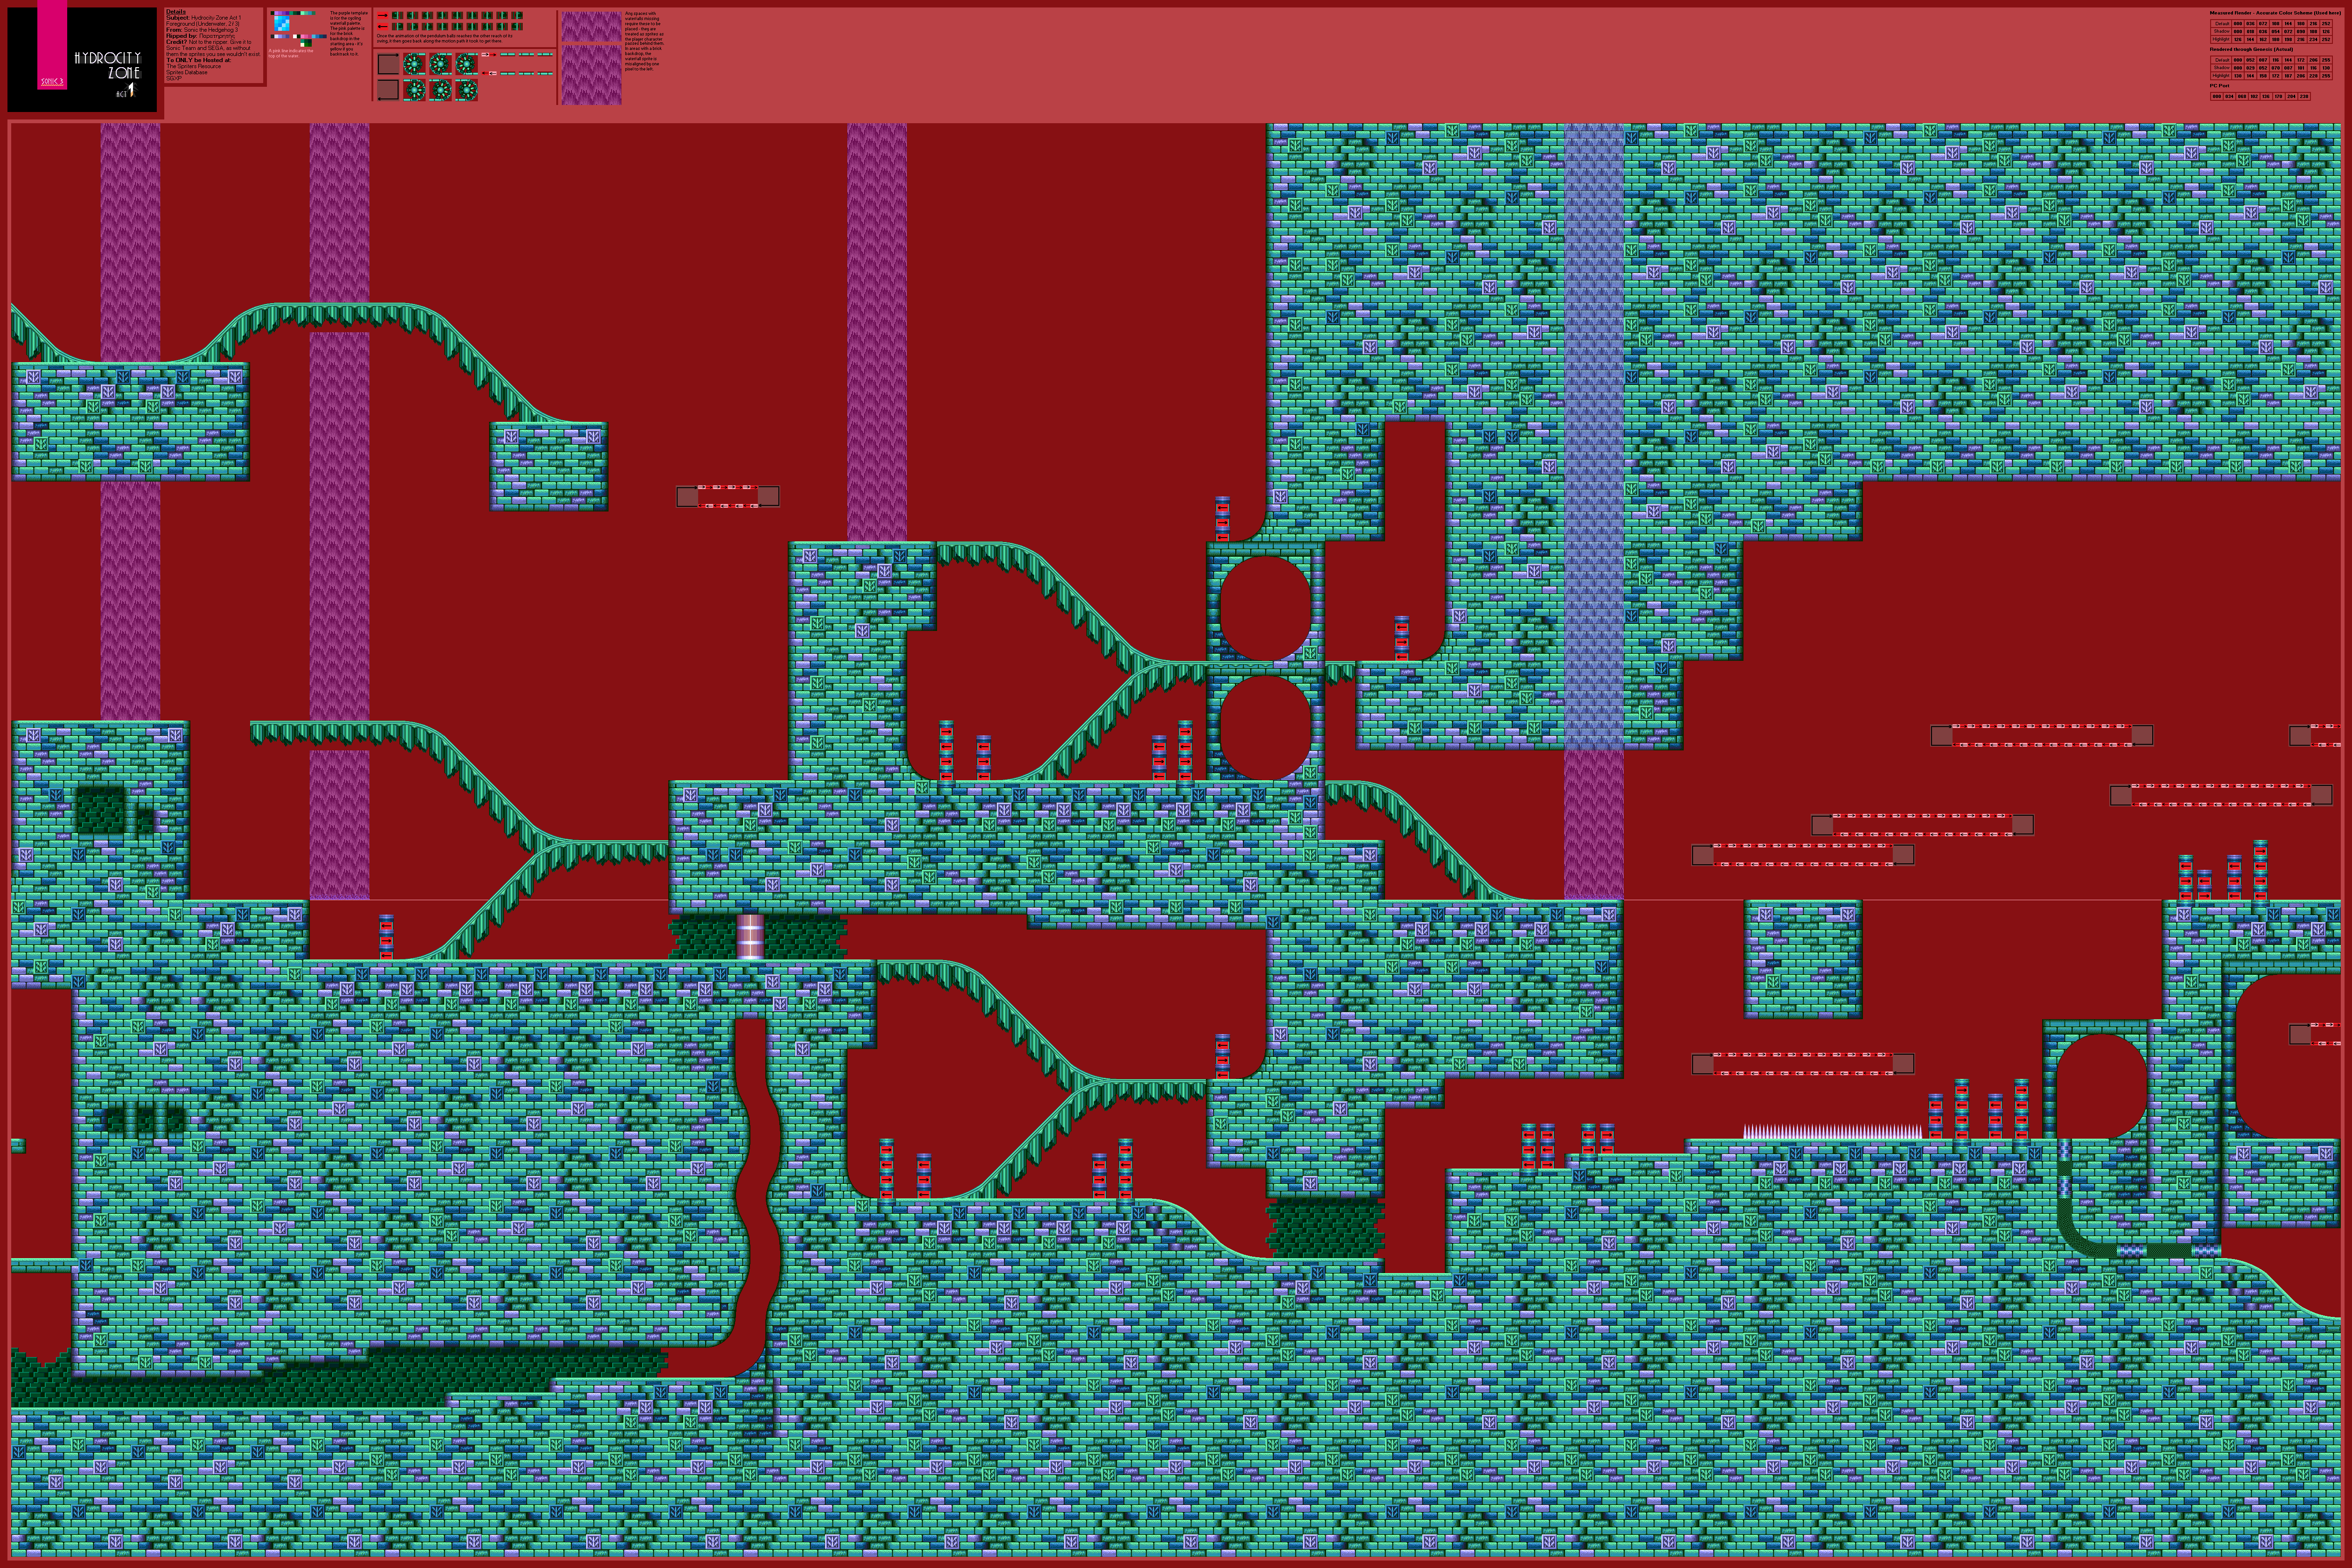Click the last rotating wheel in bottom row
This screenshot has width=2352, height=1568.
click(467, 90)
